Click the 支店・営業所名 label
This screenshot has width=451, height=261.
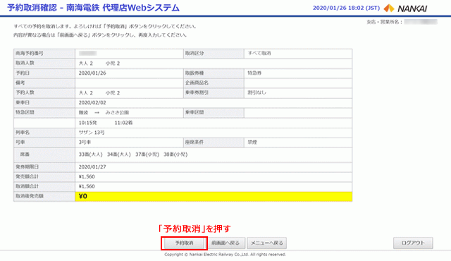click(x=384, y=22)
